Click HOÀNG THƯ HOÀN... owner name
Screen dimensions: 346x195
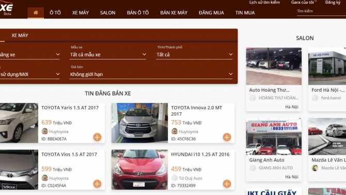pos(278,98)
